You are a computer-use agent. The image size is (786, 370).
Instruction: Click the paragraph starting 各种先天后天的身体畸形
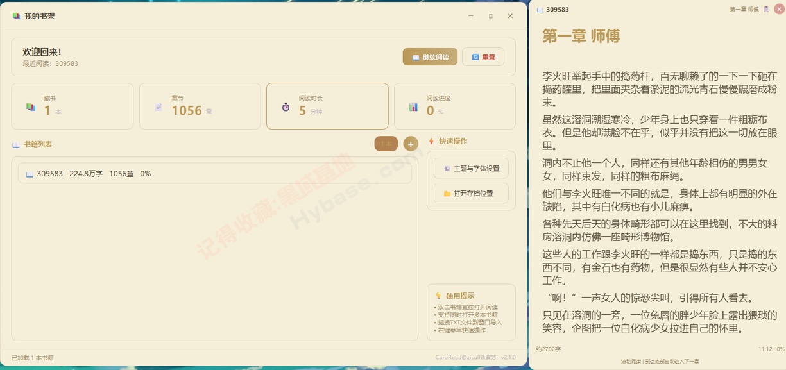(660, 231)
